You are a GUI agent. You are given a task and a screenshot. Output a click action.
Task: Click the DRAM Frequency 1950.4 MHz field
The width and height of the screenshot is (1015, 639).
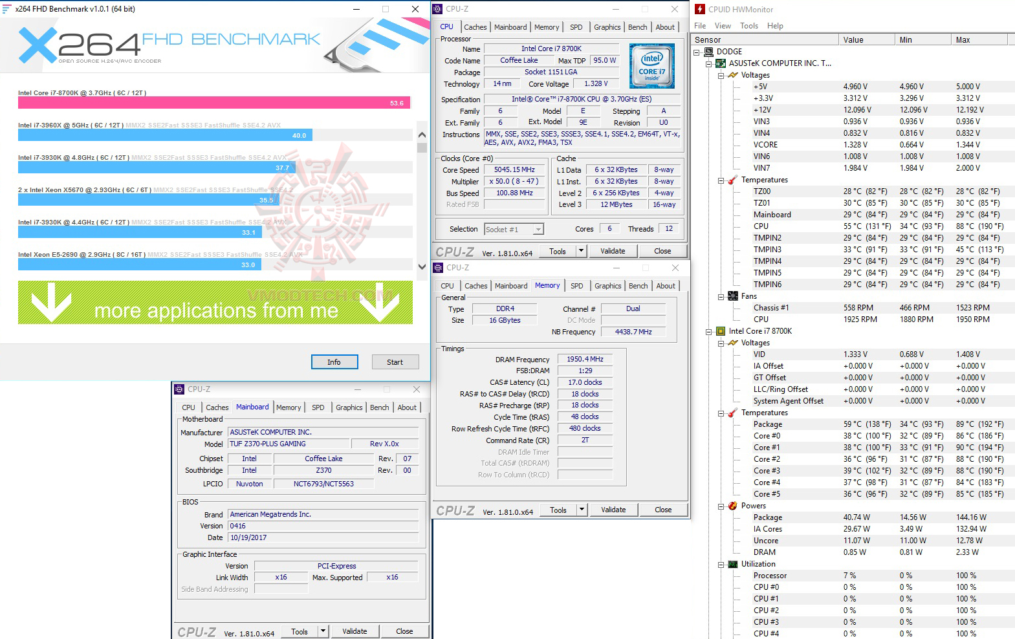[585, 359]
